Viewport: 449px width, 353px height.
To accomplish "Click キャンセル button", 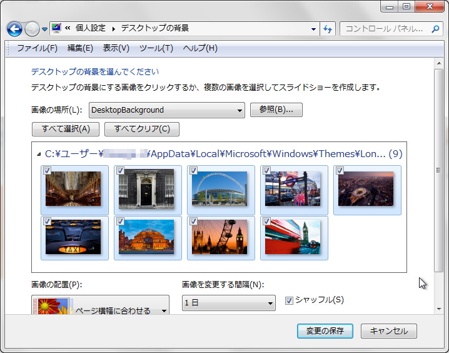I will pos(389,331).
